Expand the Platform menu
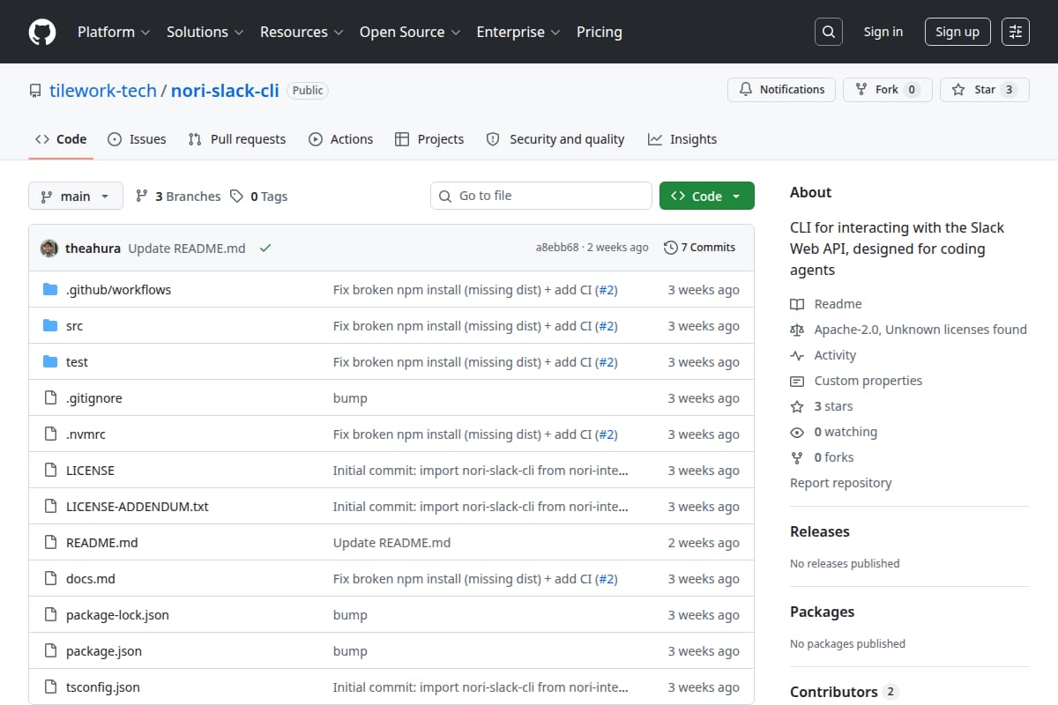1058x705 pixels. 113,32
